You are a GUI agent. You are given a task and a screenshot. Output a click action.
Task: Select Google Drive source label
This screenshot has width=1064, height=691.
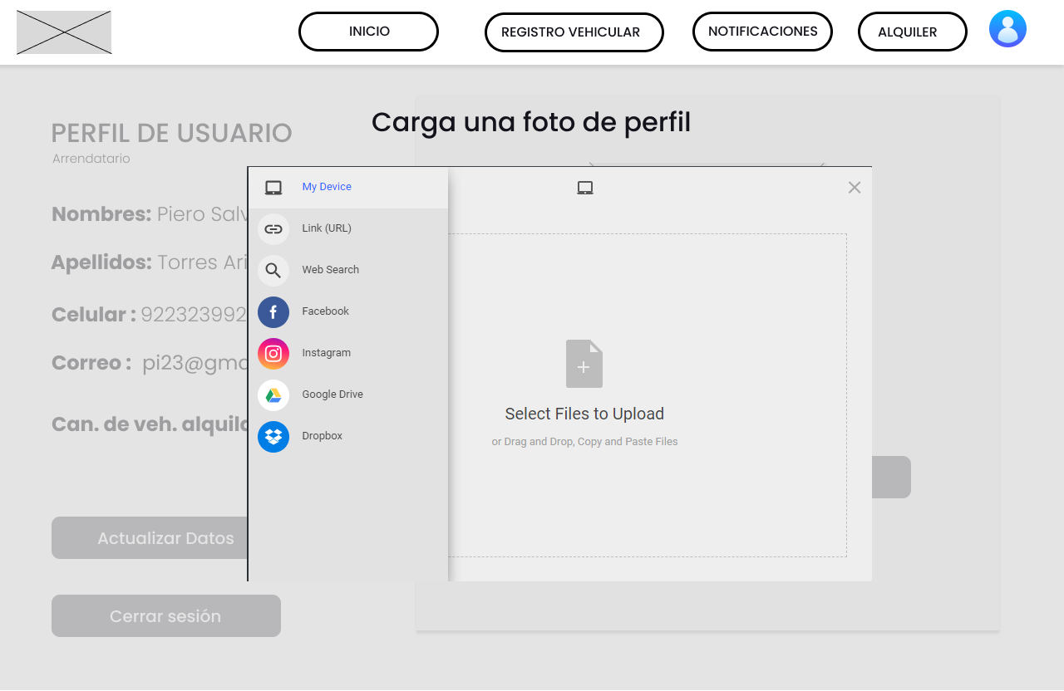pyautogui.click(x=332, y=395)
